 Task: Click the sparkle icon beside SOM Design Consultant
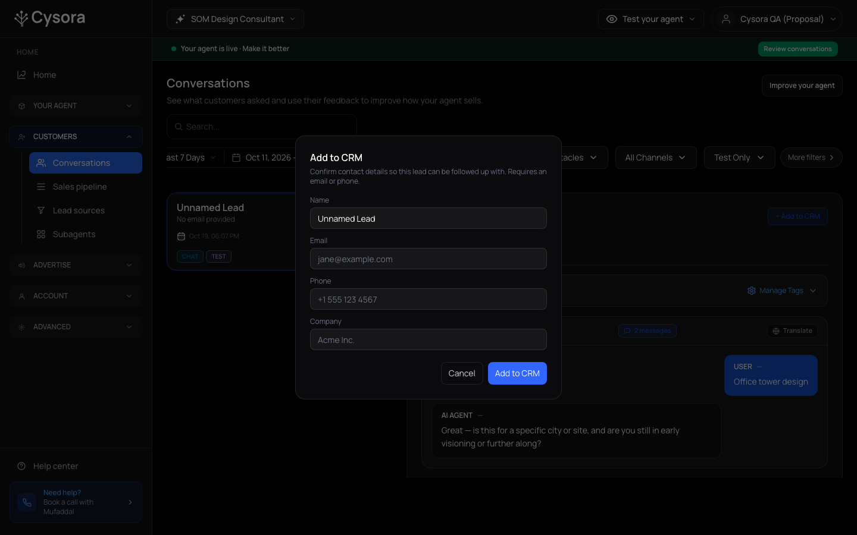tap(180, 19)
